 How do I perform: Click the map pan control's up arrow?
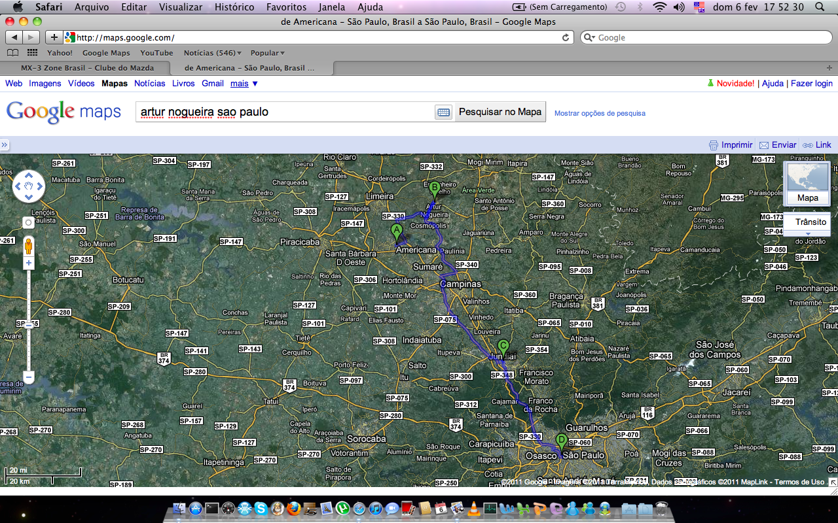[29, 176]
